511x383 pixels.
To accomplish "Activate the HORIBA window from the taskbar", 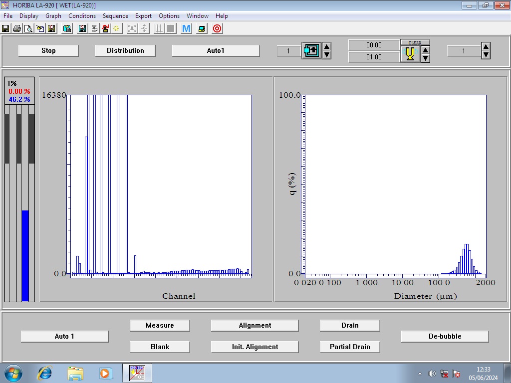I will (x=137, y=373).
